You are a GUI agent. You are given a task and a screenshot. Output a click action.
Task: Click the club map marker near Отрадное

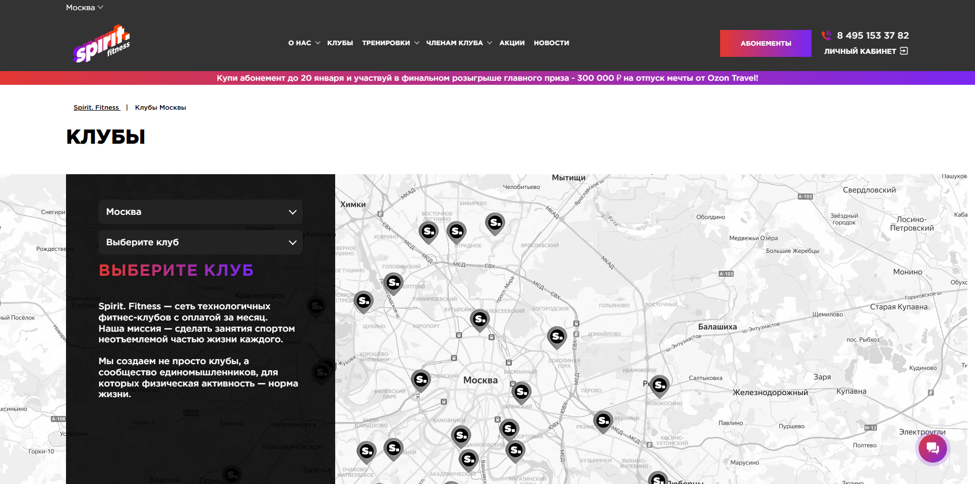457,232
